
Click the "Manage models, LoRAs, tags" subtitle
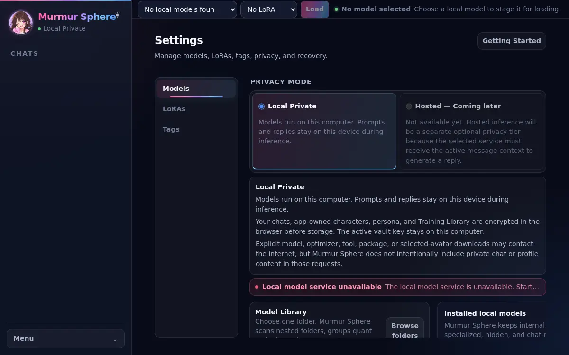(241, 56)
